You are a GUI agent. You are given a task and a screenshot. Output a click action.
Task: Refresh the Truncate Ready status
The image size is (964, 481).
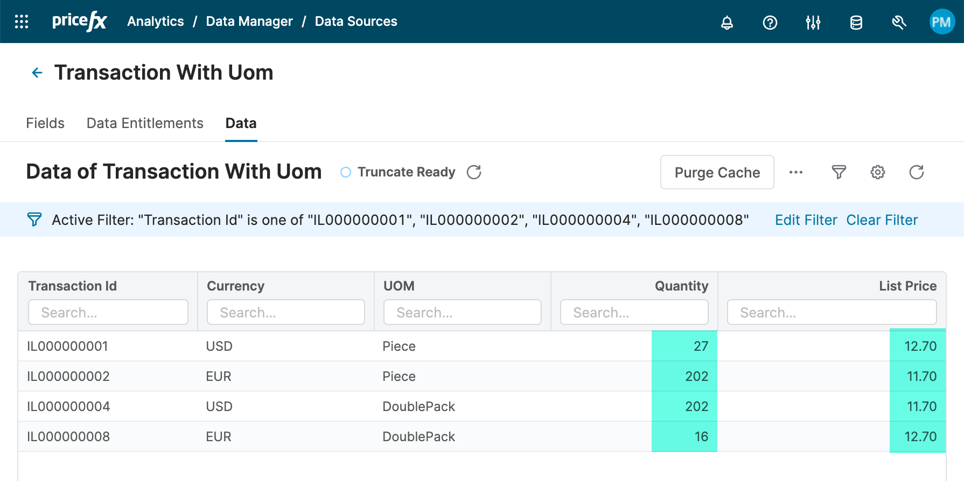click(x=474, y=172)
